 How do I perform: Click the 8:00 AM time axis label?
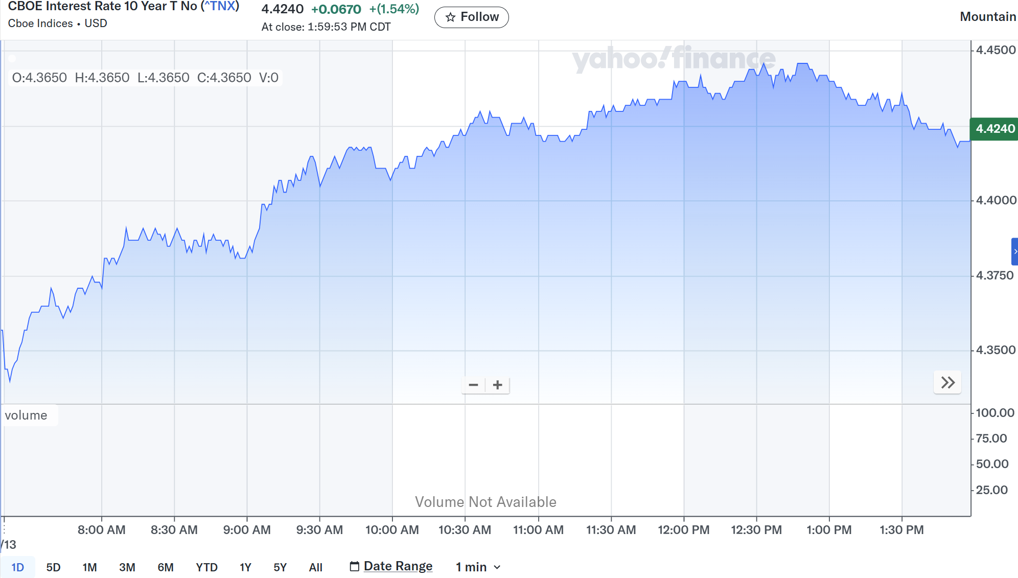101,530
